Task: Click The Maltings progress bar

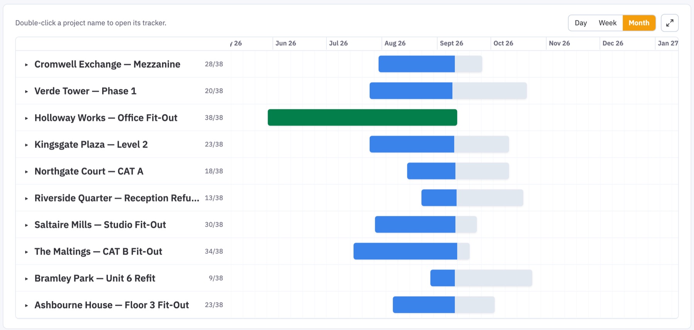Action: (x=411, y=251)
